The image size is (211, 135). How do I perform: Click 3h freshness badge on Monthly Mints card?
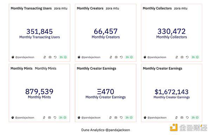pyautogui.click(x=63, y=117)
